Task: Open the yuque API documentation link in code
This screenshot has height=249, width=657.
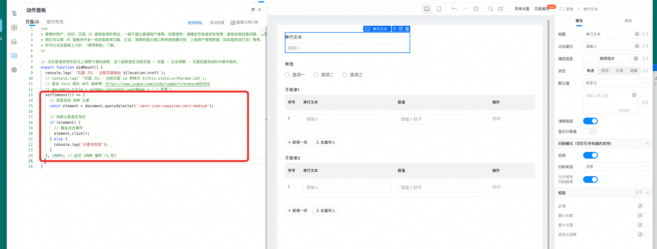Action: tap(158, 84)
